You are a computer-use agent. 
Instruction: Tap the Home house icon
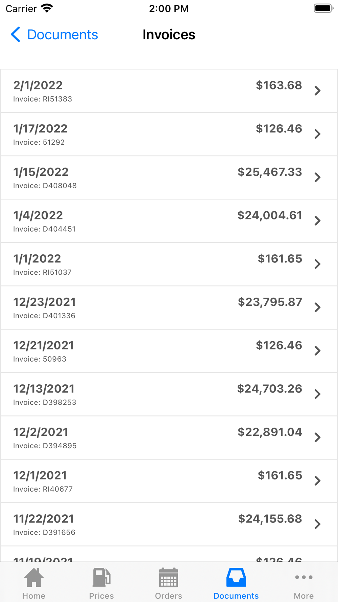point(34,577)
